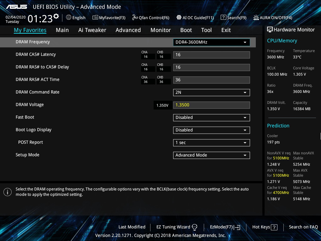Click the EZ Tuning Wizard lightbulb icon
This screenshot has width=321, height=241.
click(194, 227)
